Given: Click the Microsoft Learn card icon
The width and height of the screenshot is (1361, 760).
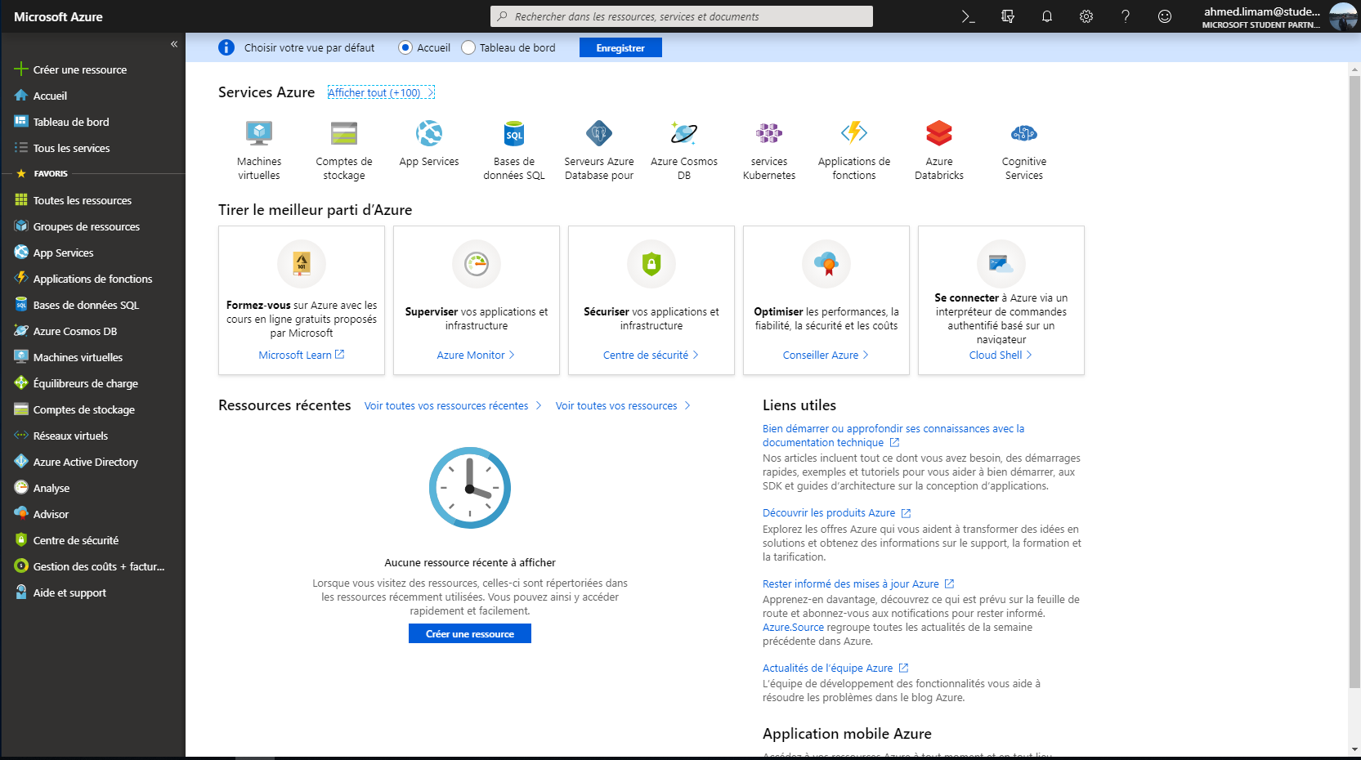Looking at the screenshot, I should coord(302,264).
